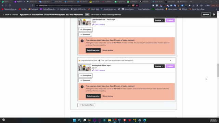Open Preview dropdown for User Bruteforce video

pos(159,20)
